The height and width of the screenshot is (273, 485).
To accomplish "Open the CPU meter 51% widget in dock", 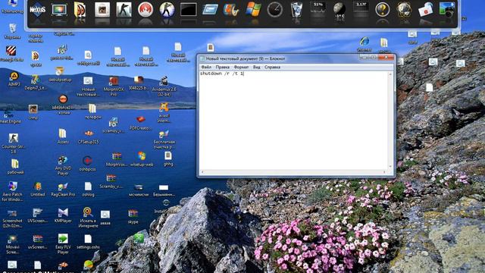I will [318, 8].
